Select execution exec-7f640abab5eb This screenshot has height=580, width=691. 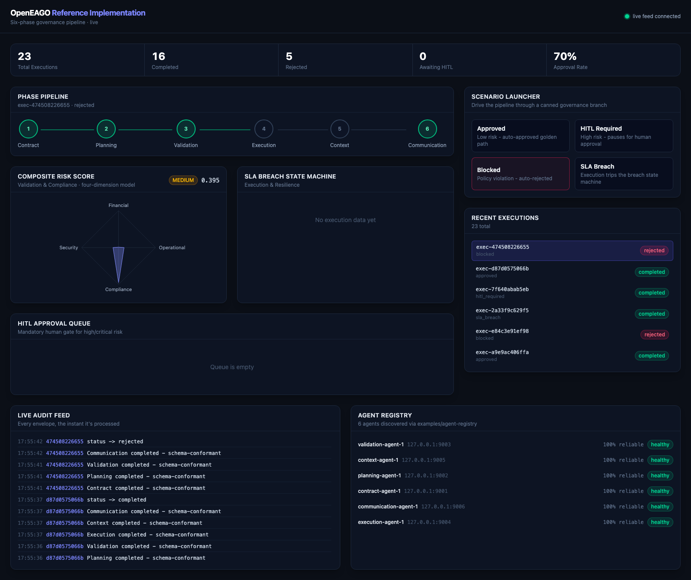tap(572, 293)
